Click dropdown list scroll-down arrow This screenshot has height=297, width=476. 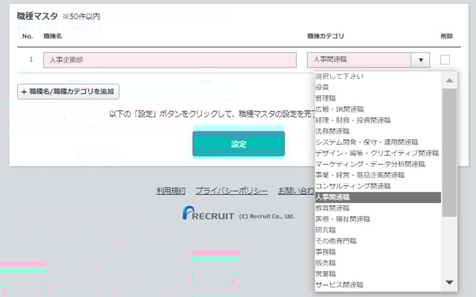(449, 282)
